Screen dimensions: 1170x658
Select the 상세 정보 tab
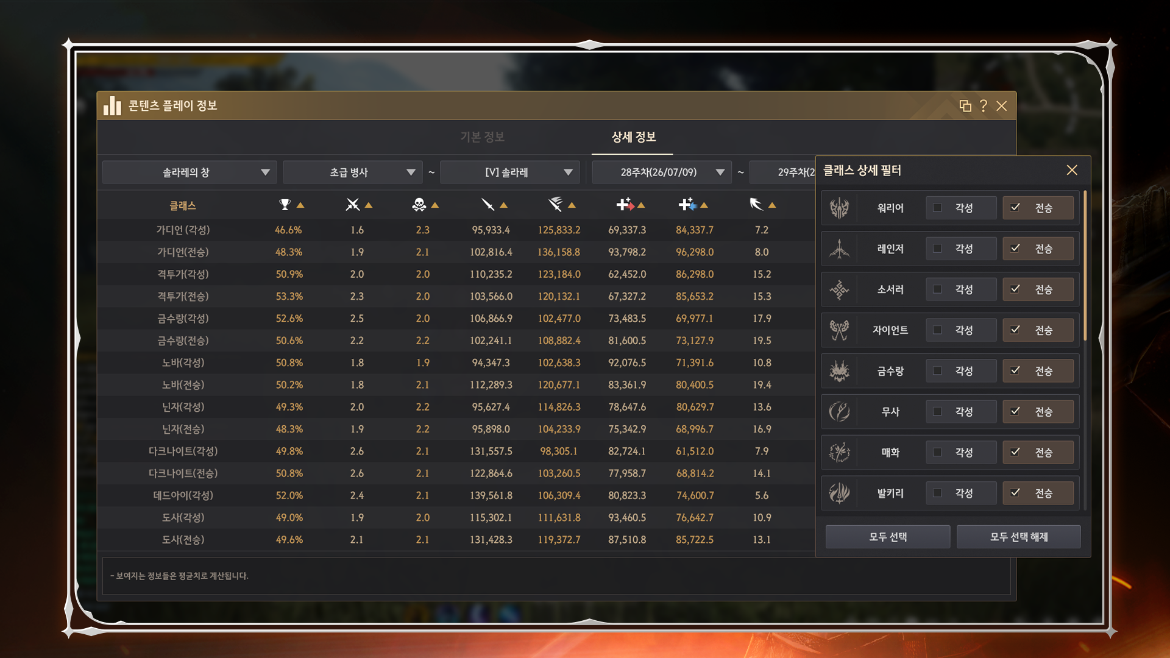[x=633, y=137]
